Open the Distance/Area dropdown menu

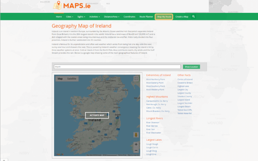112,17
